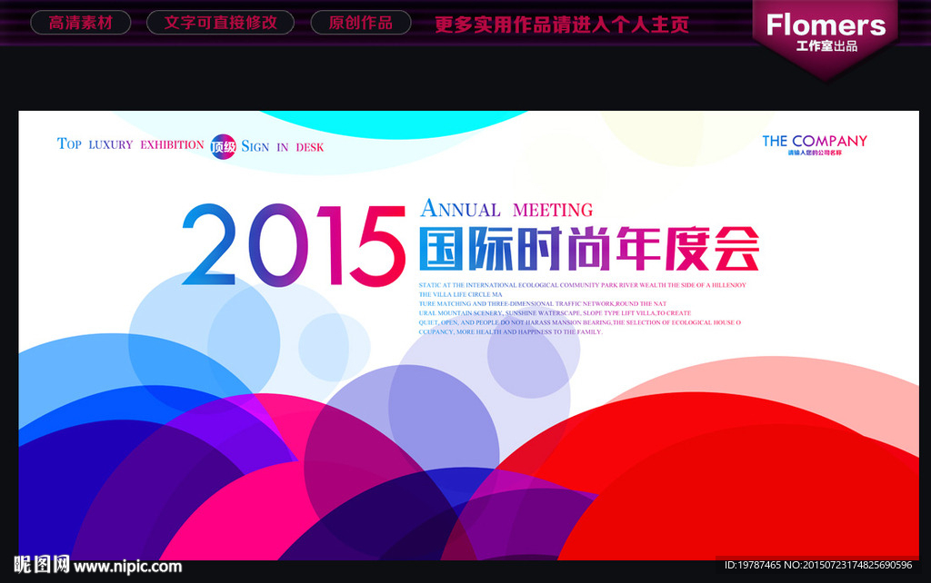The height and width of the screenshot is (583, 931).
Task: Open the www.nipic.com link
Action: tap(127, 567)
